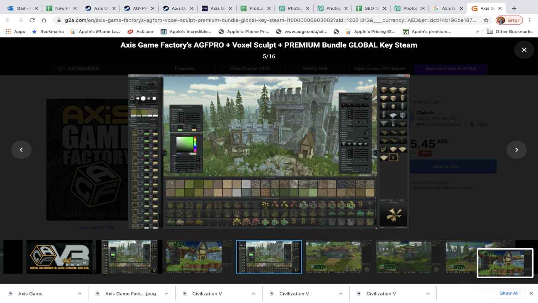The width and height of the screenshot is (538, 303).
Task: Select the blue-outlined current castle thumbnail
Action: click(x=269, y=257)
